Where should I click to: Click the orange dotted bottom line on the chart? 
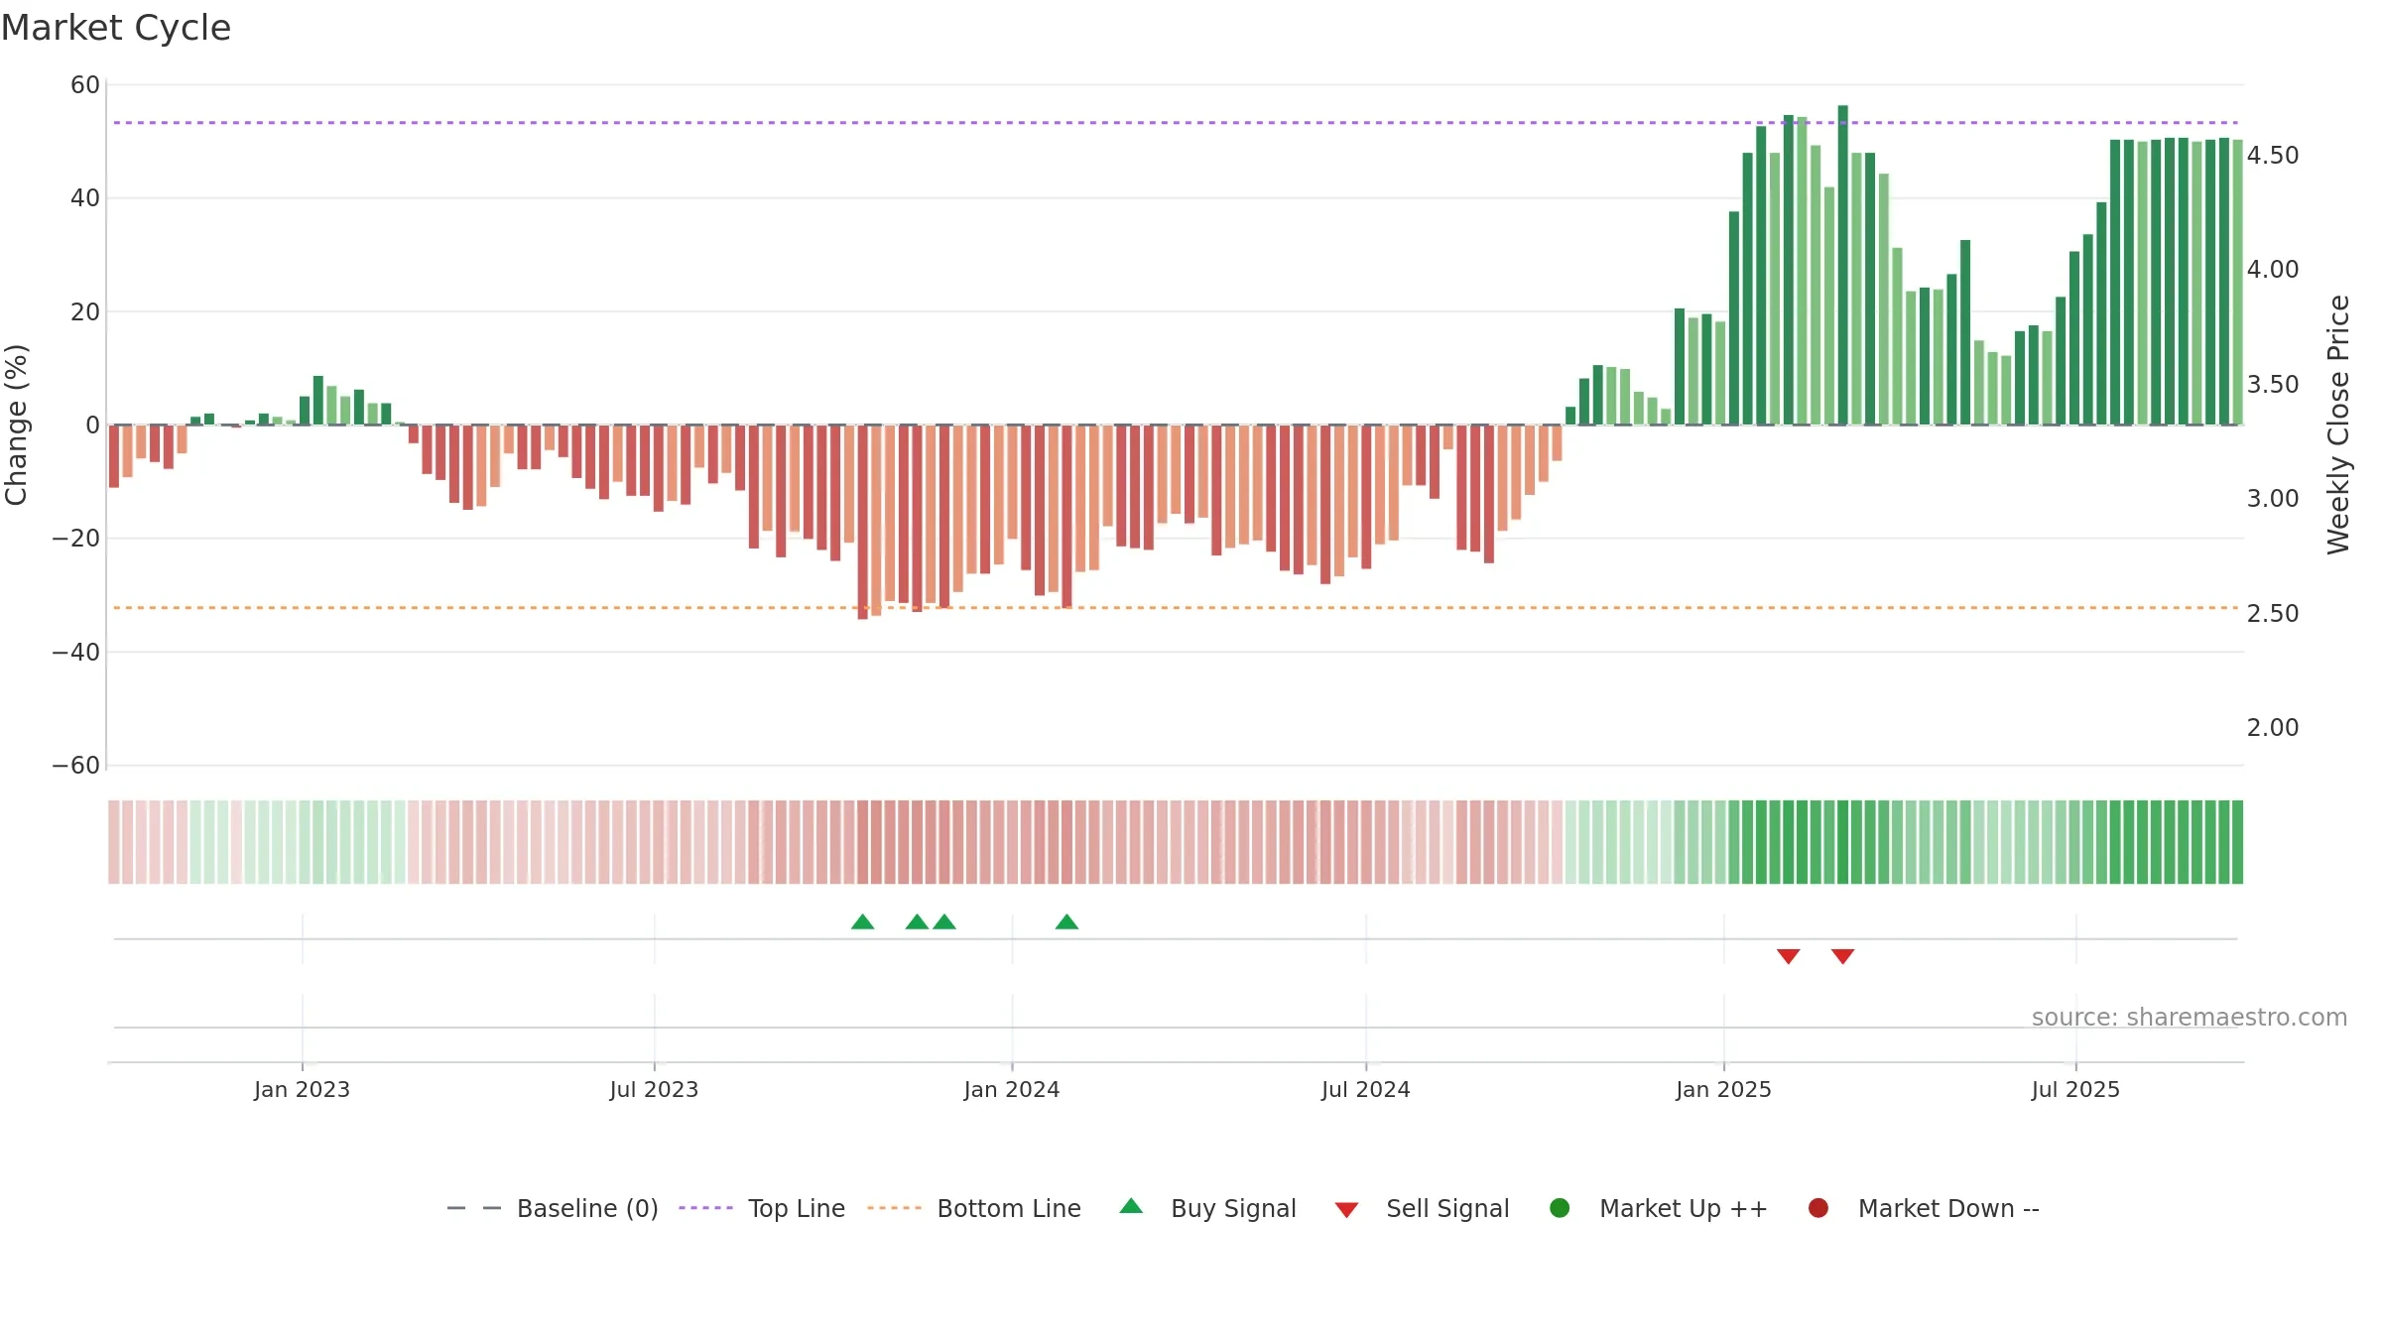1176,607
